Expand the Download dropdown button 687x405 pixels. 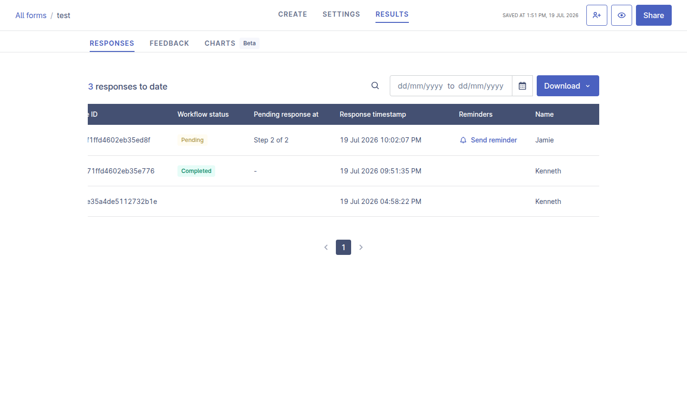[568, 86]
